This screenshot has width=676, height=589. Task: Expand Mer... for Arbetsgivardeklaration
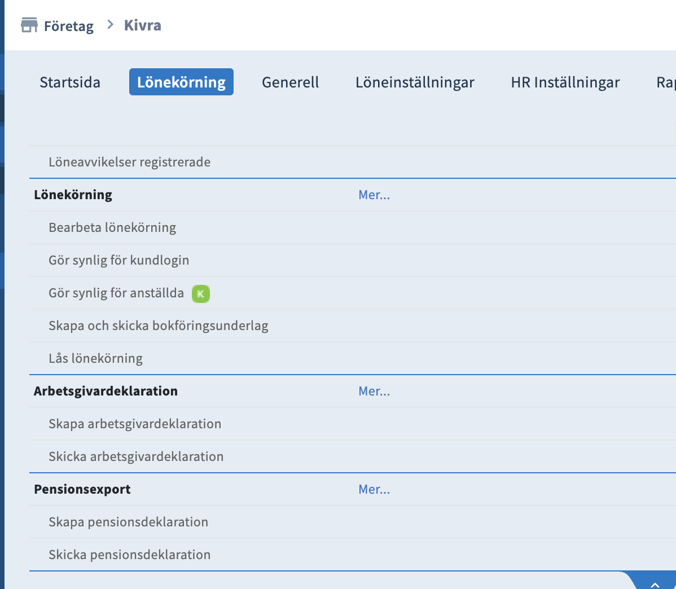pyautogui.click(x=374, y=391)
